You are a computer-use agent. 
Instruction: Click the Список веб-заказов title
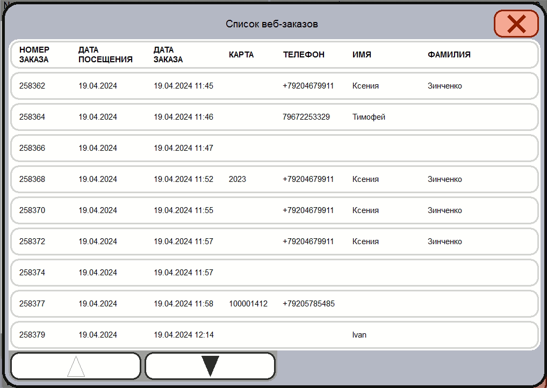(x=272, y=24)
